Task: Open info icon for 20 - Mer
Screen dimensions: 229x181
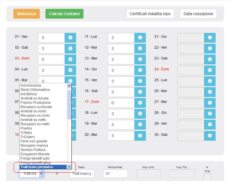Action: click(x=140, y=136)
